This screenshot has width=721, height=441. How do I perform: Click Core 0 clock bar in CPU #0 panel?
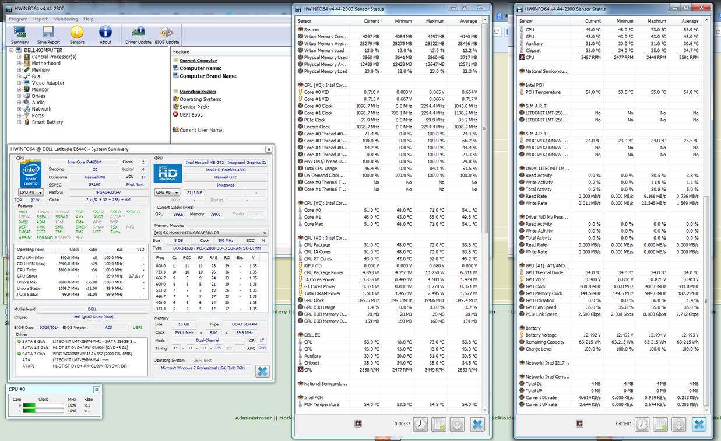[43, 405]
